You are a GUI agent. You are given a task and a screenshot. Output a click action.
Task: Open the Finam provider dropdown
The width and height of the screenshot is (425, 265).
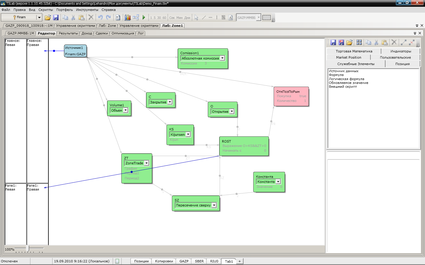click(39, 17)
